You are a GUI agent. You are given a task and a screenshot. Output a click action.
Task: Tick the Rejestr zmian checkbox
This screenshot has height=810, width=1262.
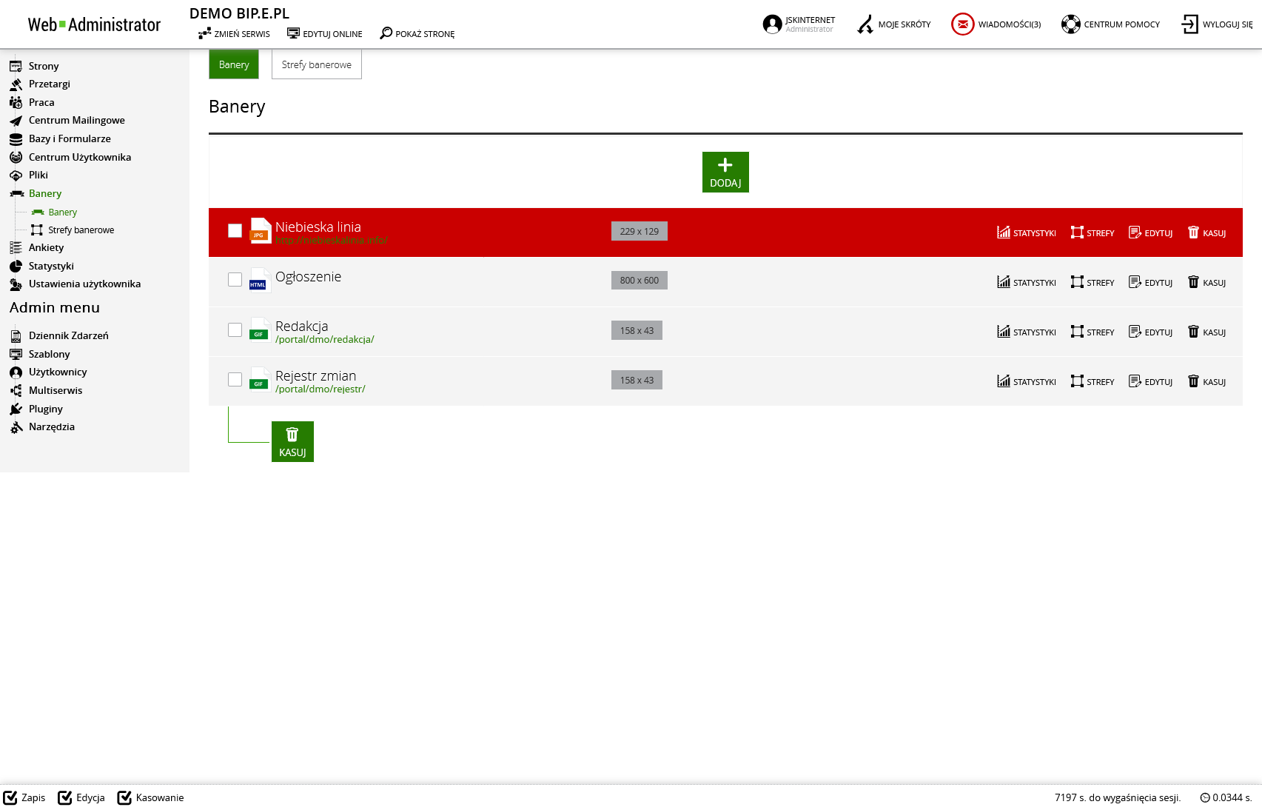(235, 379)
